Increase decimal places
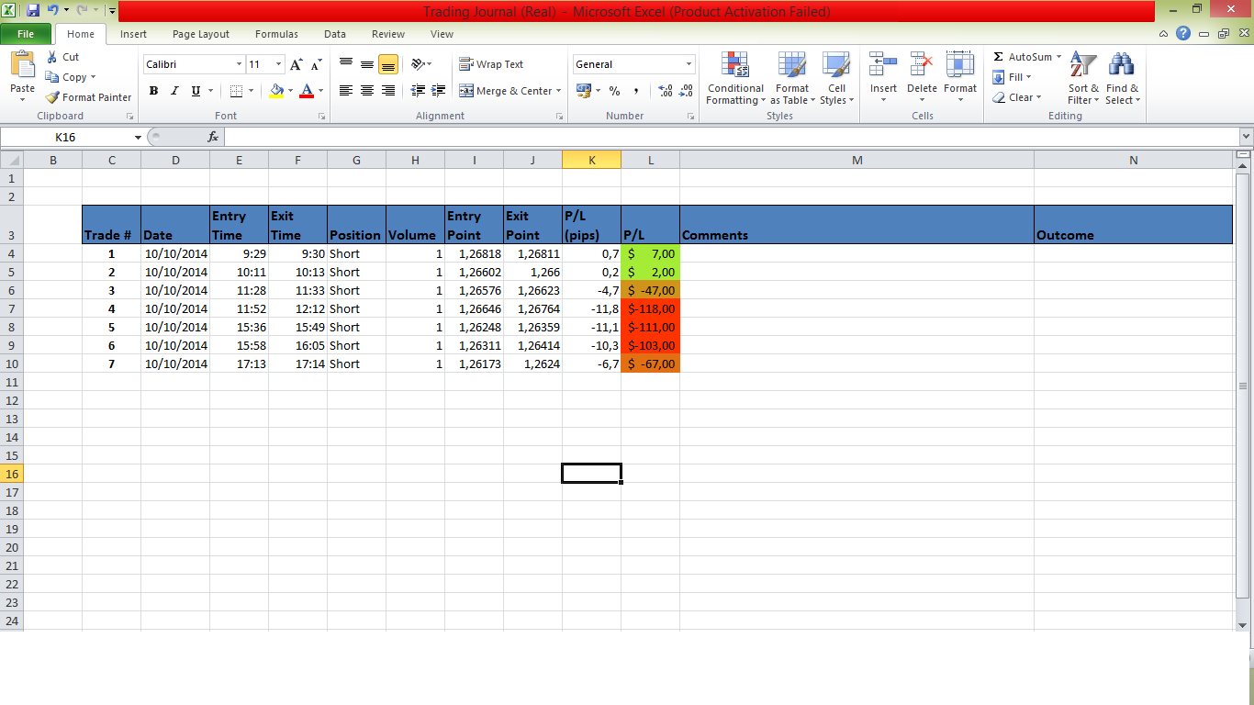The image size is (1254, 705). [666, 91]
